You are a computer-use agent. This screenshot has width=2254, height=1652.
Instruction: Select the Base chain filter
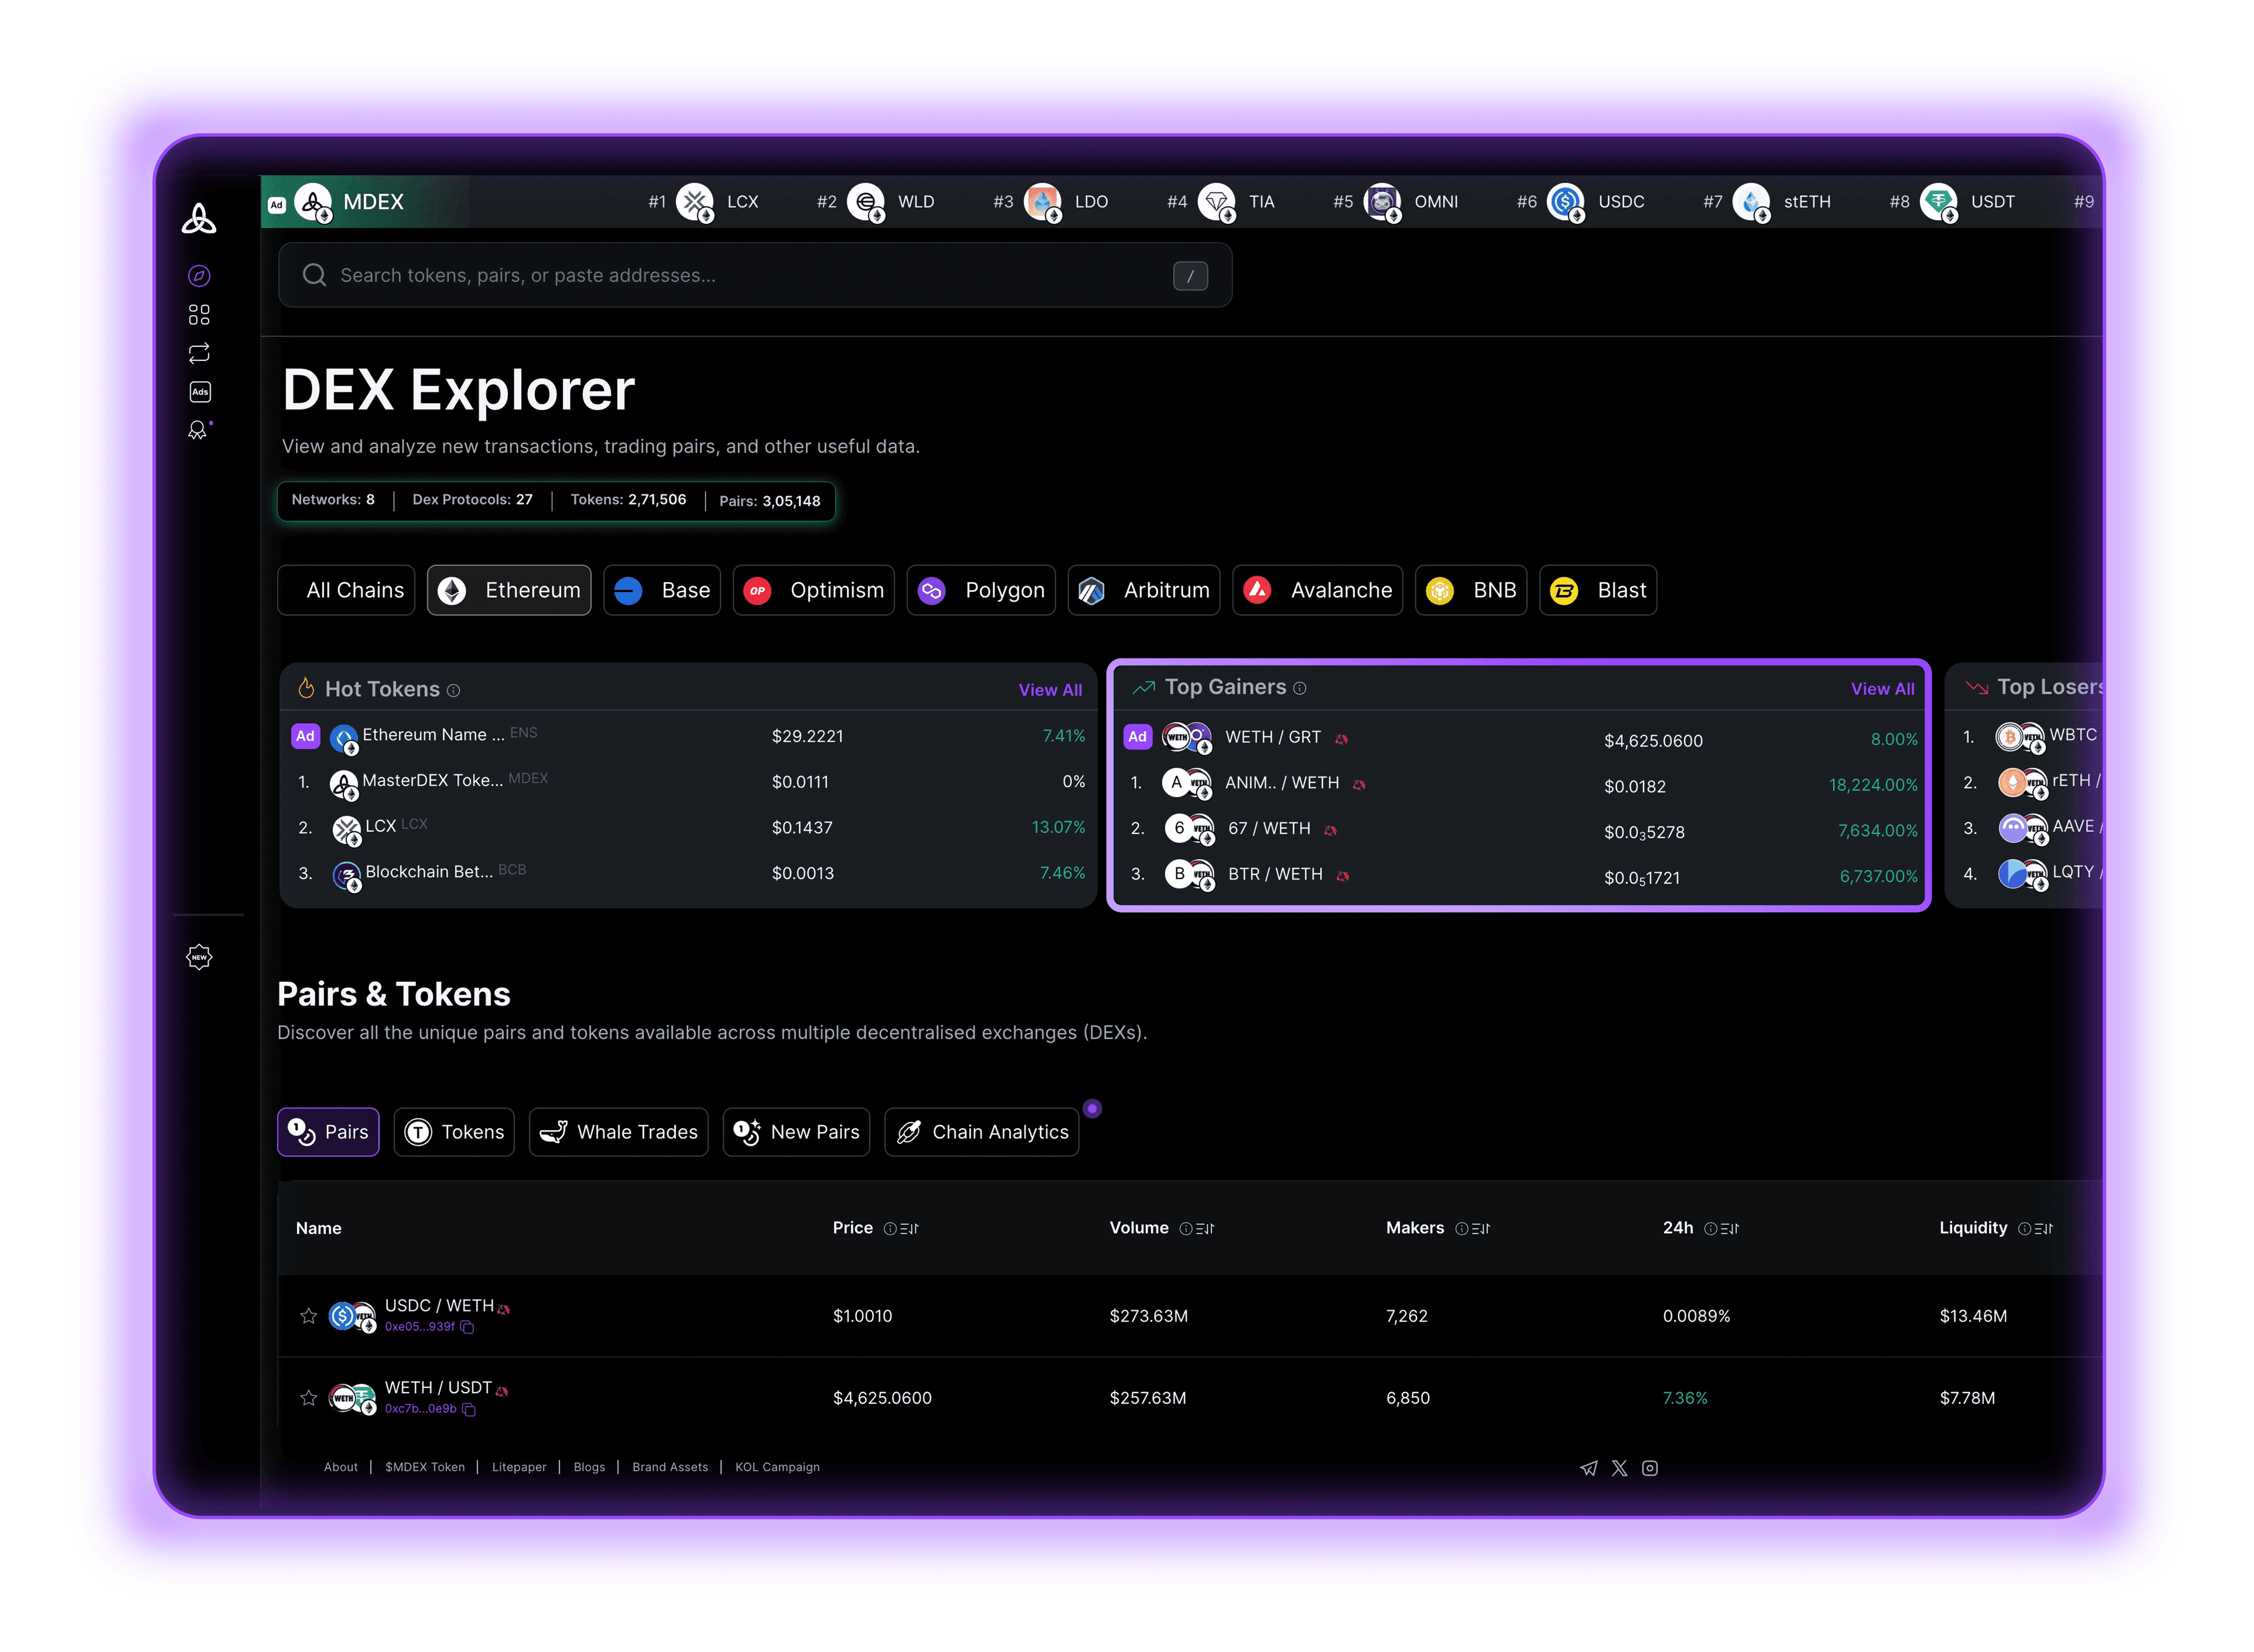[x=662, y=590]
